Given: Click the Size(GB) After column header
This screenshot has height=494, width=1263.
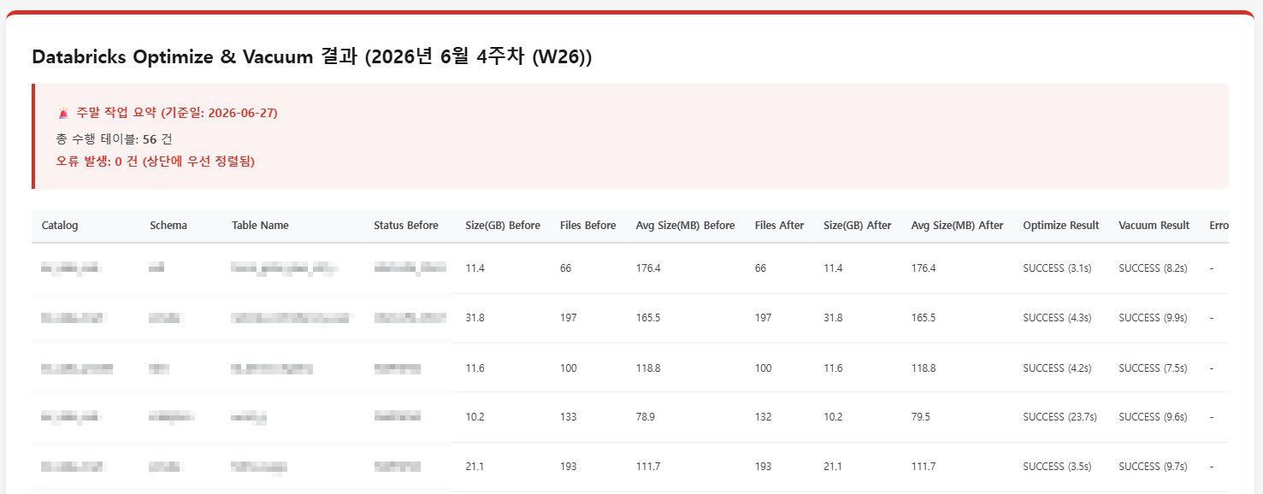Looking at the screenshot, I should [858, 226].
